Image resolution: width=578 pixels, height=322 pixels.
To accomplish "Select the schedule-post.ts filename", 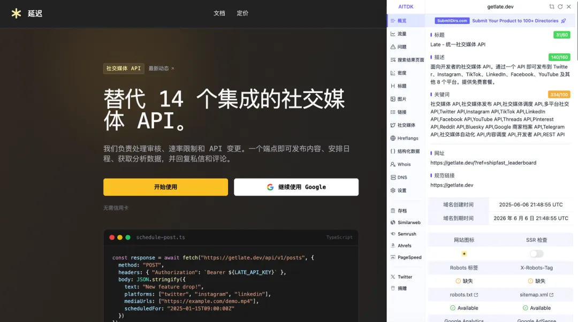I will click(x=161, y=237).
